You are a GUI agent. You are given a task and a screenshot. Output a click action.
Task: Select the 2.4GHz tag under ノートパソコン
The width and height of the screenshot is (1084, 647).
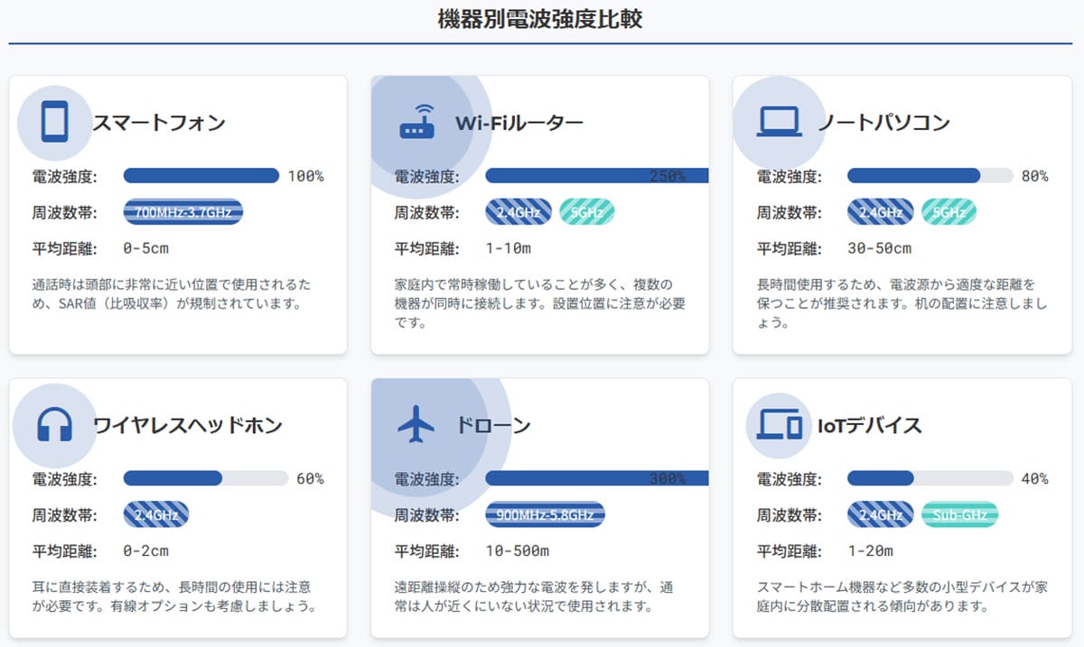pos(881,212)
